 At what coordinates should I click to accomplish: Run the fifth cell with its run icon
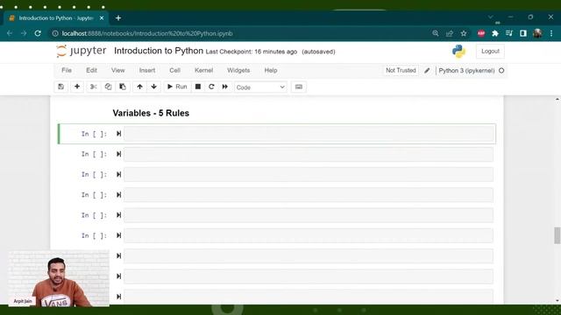[x=119, y=215]
